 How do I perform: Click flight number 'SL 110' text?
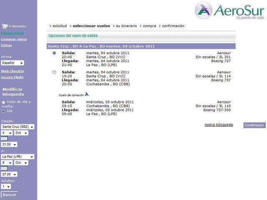click(225, 106)
